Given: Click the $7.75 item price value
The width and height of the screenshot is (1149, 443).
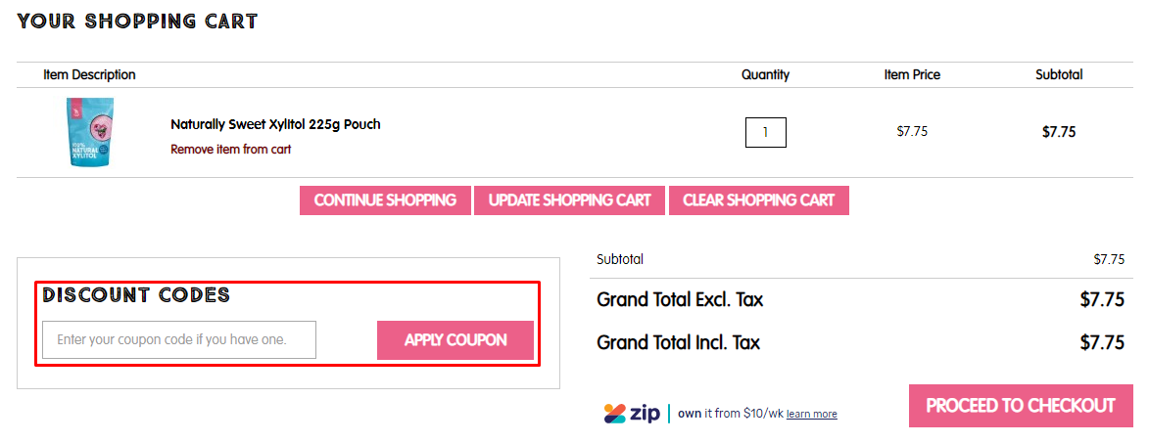Looking at the screenshot, I should (912, 132).
